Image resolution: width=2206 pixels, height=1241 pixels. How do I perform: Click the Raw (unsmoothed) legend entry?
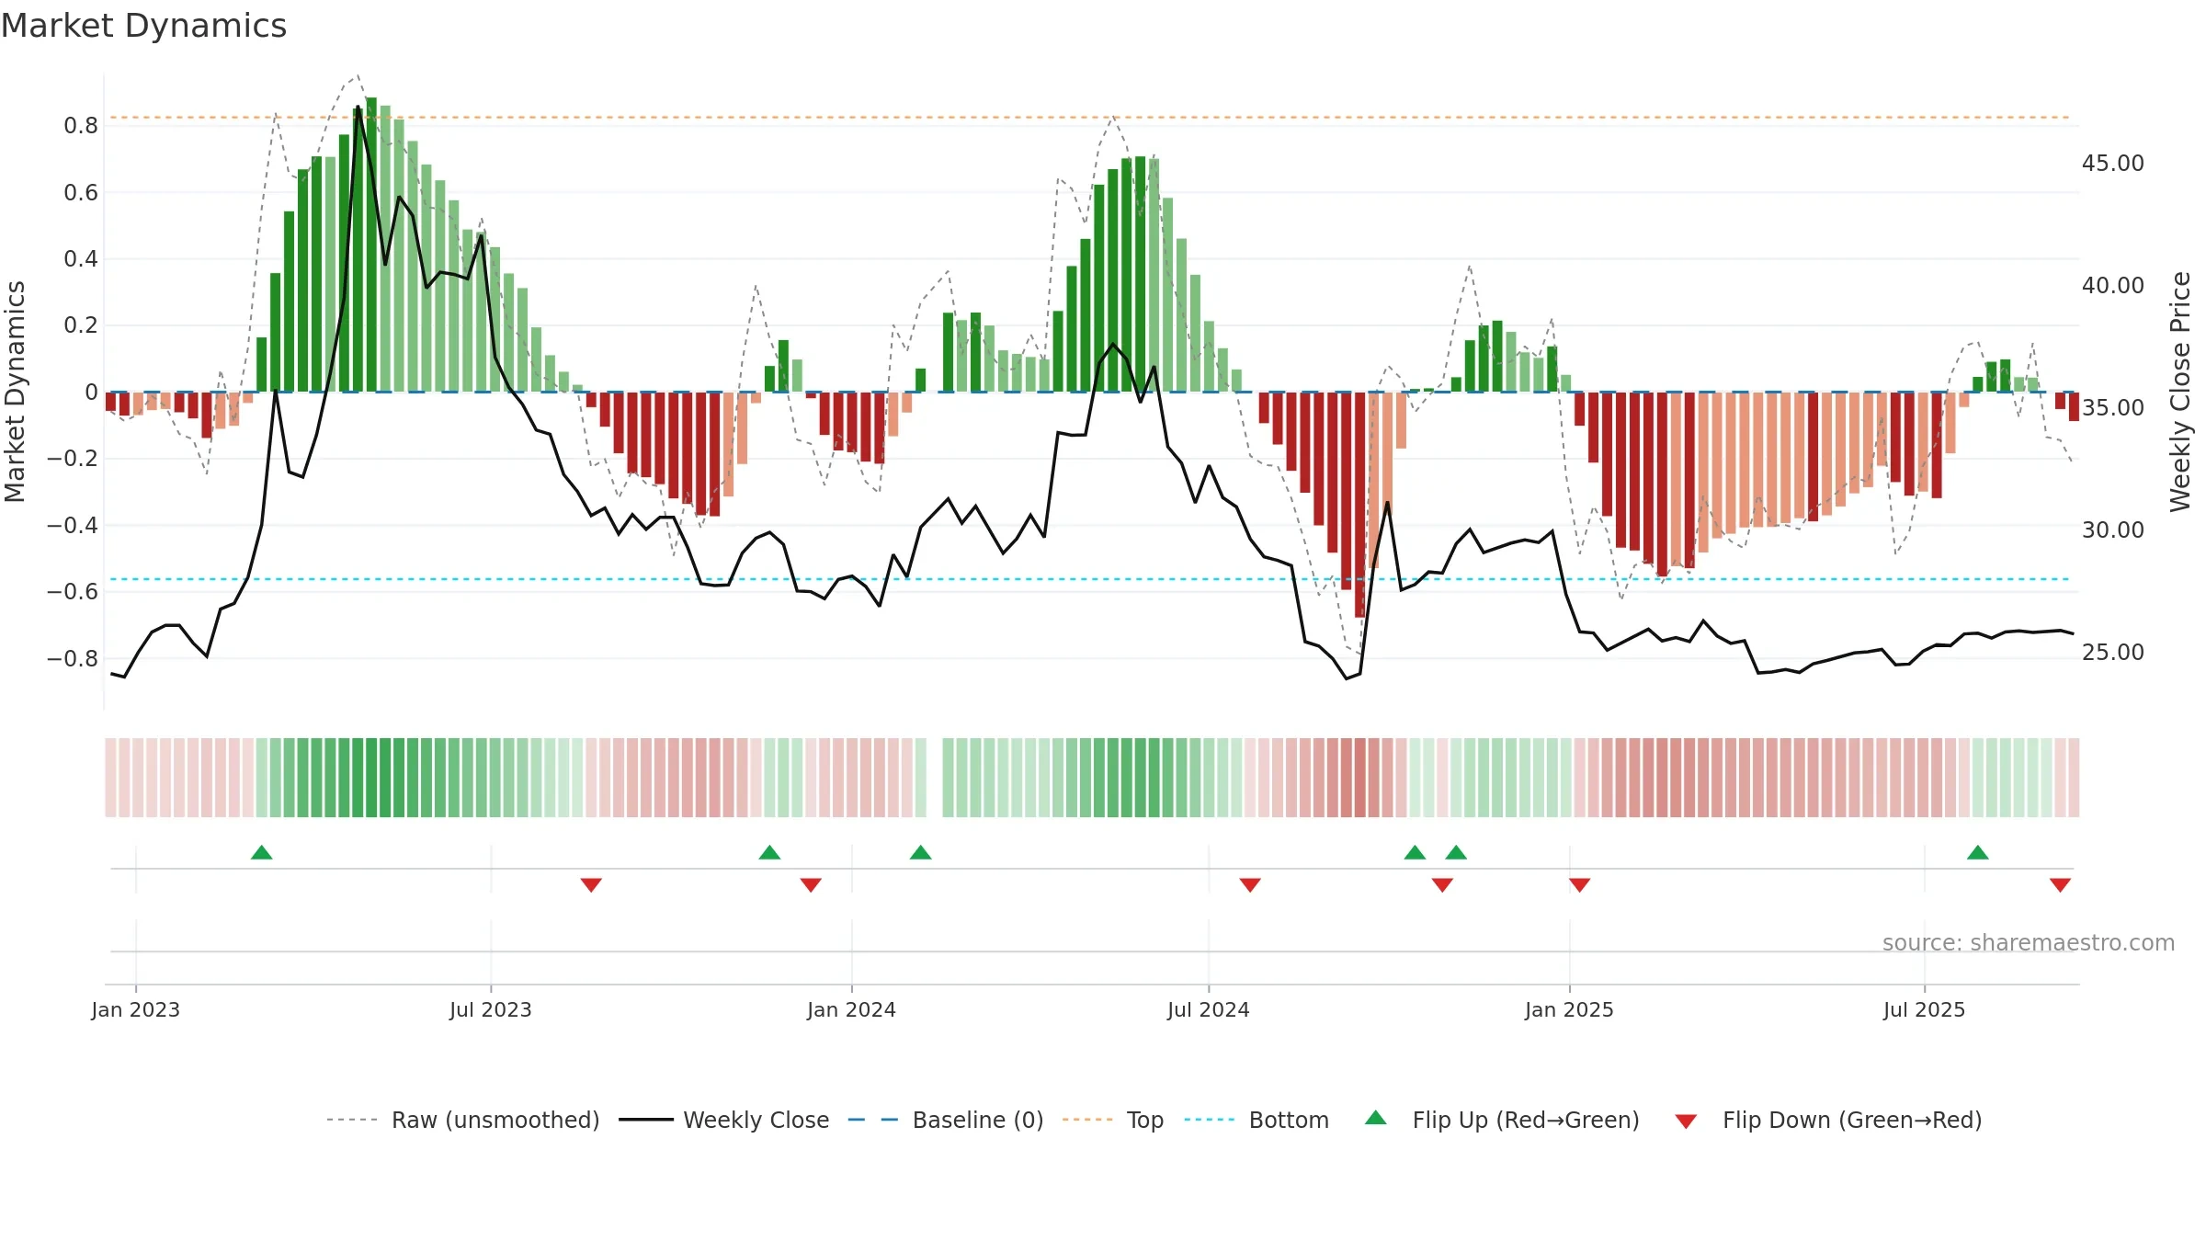[462, 1120]
